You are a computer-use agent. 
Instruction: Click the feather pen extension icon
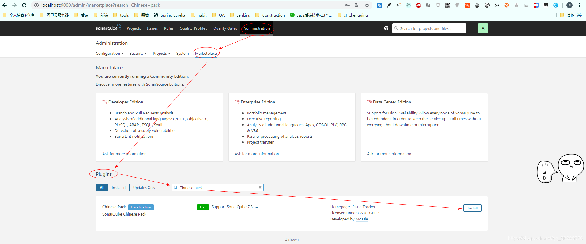coord(389,5)
